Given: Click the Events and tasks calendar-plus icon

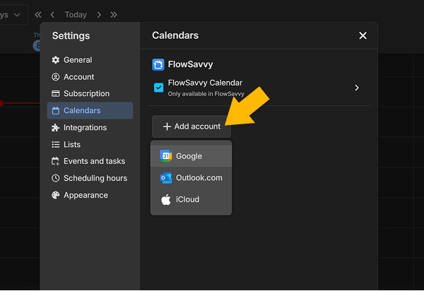Looking at the screenshot, I should coord(55,161).
